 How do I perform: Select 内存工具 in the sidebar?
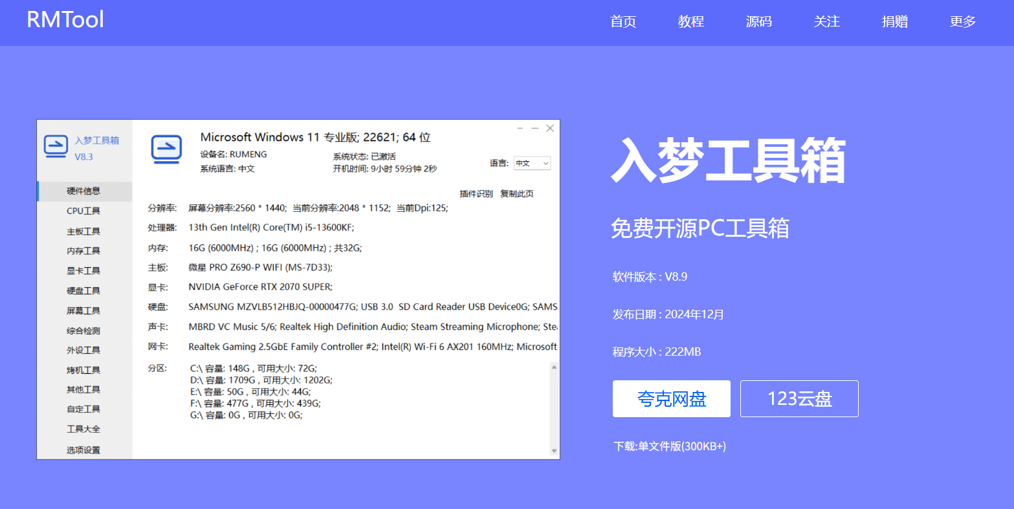(84, 250)
